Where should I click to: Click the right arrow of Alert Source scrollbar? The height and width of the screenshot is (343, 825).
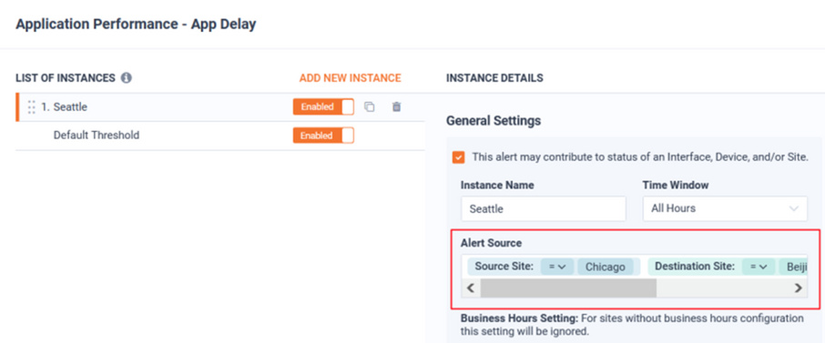(x=799, y=288)
